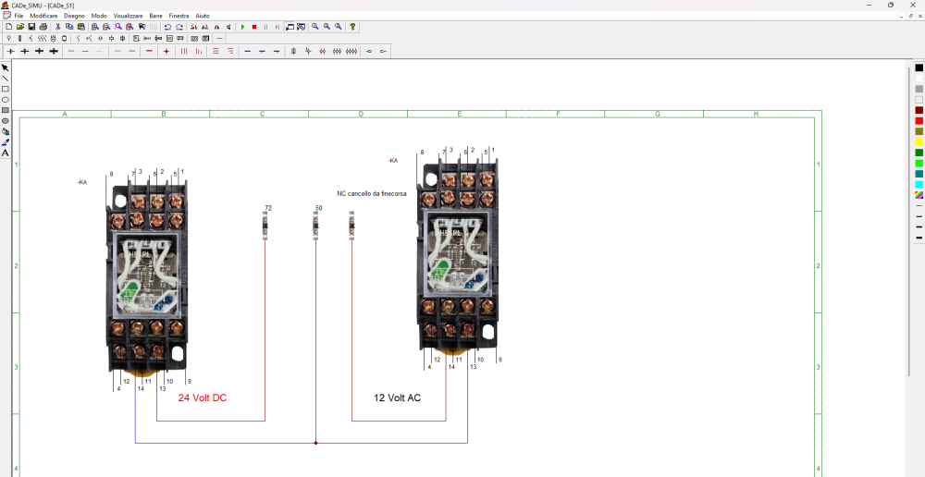The height and width of the screenshot is (477, 925).
Task: Click the save diskette icon
Action: pyautogui.click(x=31, y=27)
